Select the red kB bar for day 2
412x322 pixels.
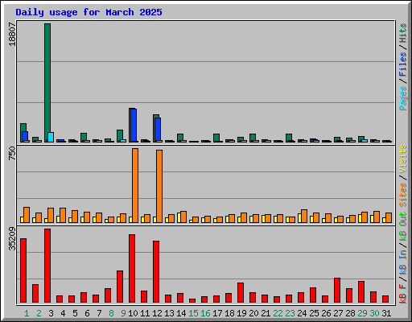(35, 293)
